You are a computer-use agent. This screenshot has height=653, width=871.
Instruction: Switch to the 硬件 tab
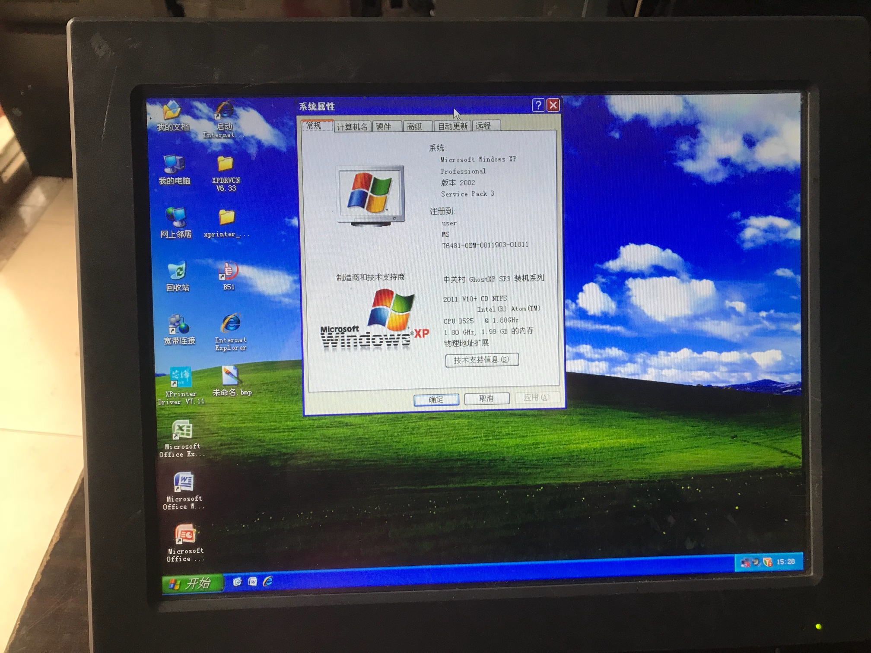[x=386, y=126]
